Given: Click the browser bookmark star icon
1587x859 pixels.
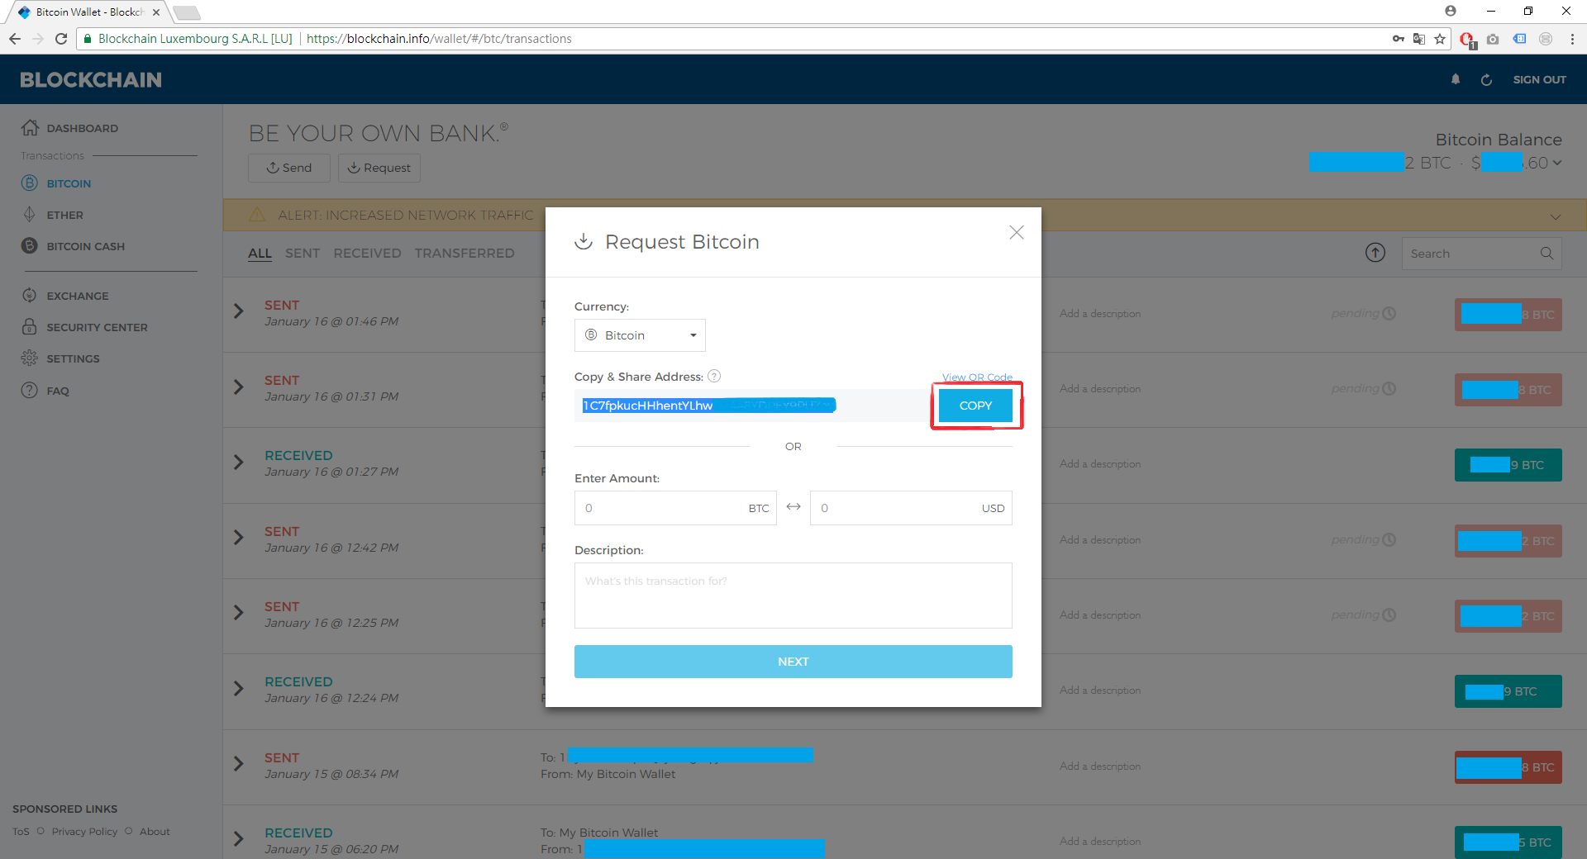Looking at the screenshot, I should coord(1441,39).
